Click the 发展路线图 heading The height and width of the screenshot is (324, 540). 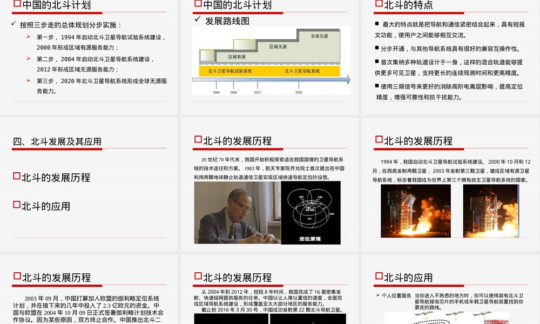pos(227,21)
